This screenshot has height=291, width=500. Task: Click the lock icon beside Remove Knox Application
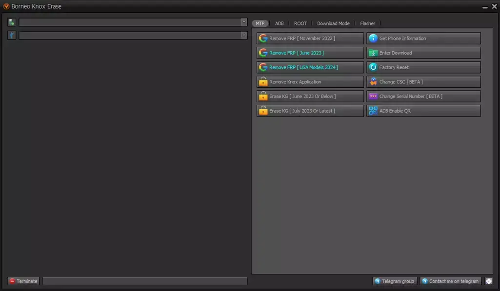click(263, 81)
